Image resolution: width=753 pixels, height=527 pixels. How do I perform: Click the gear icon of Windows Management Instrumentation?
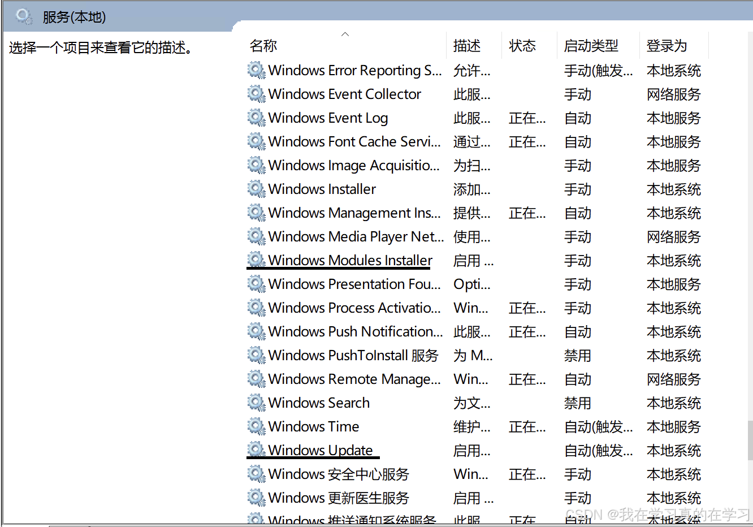click(256, 213)
